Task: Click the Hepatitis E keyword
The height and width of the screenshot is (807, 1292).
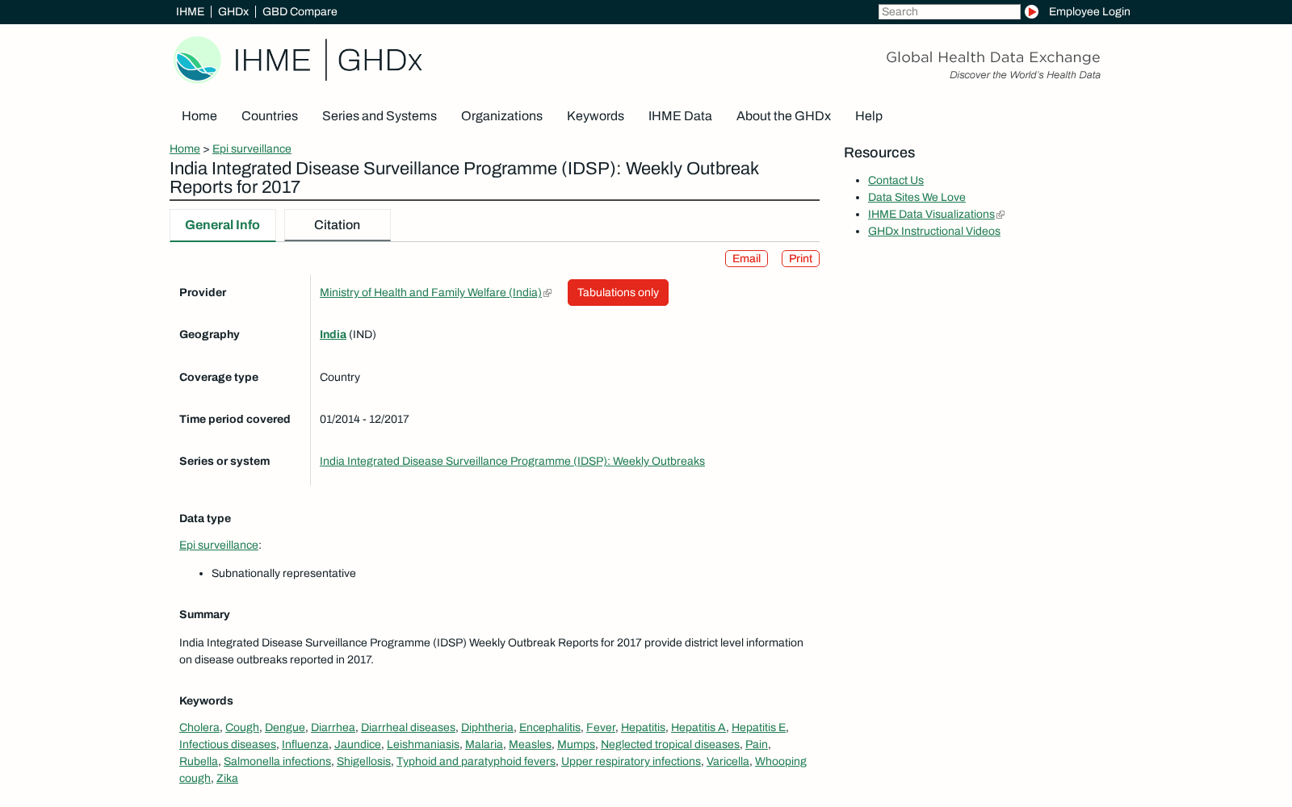Action: point(758,727)
